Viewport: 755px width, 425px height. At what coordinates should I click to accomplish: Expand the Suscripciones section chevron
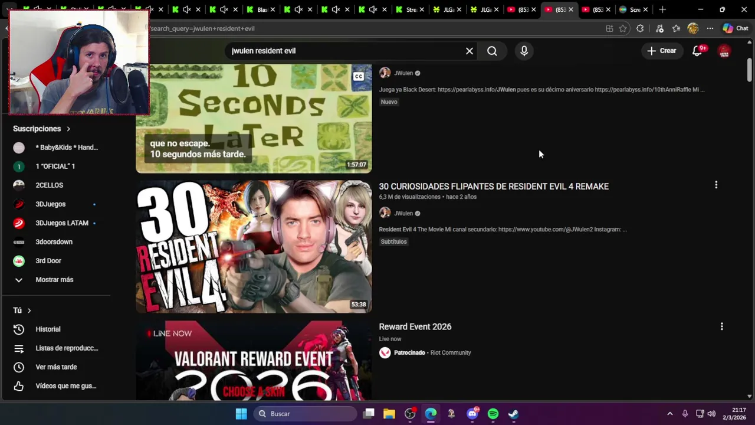tap(68, 129)
